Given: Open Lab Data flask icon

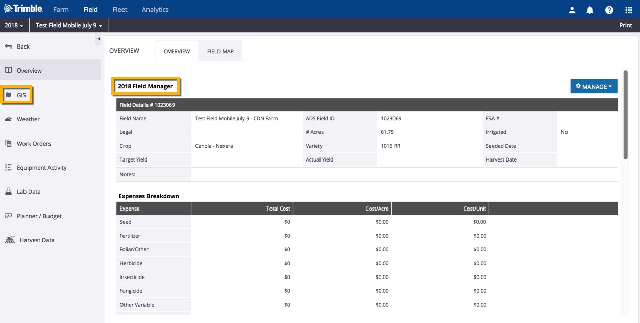Looking at the screenshot, I should (8, 192).
